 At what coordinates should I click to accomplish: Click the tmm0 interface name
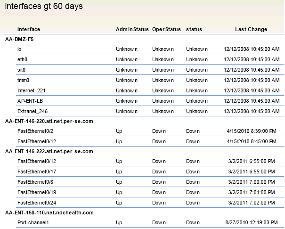pos(23,80)
